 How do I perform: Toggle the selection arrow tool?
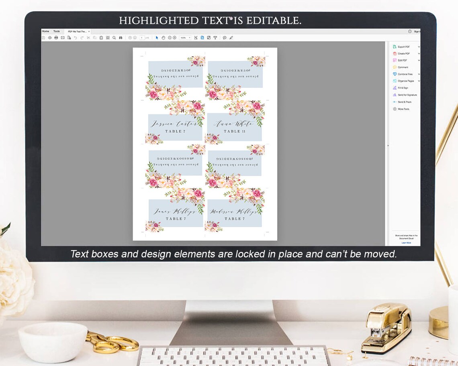[156, 38]
